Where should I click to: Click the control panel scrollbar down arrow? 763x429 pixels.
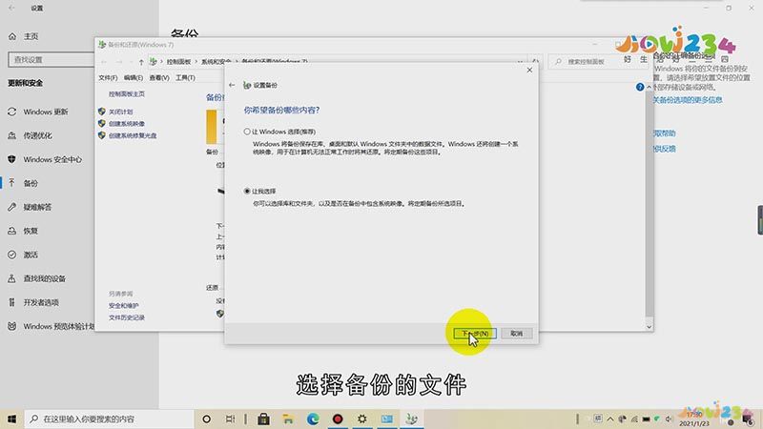(650, 327)
